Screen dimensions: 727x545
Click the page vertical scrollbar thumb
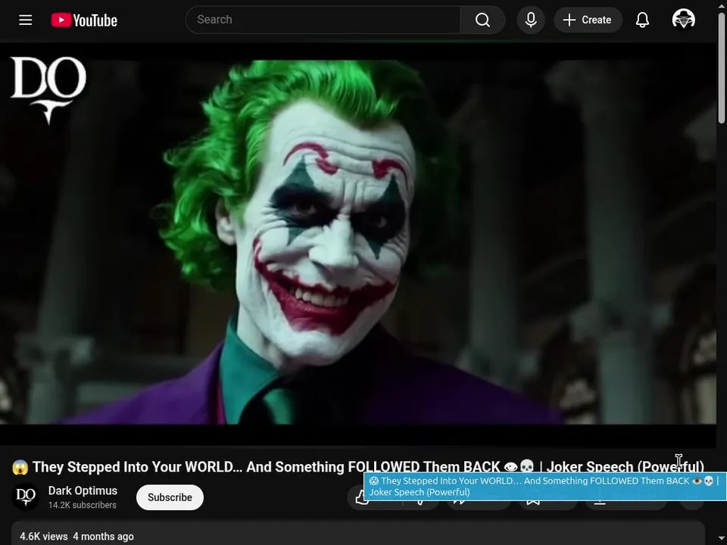coord(721,69)
